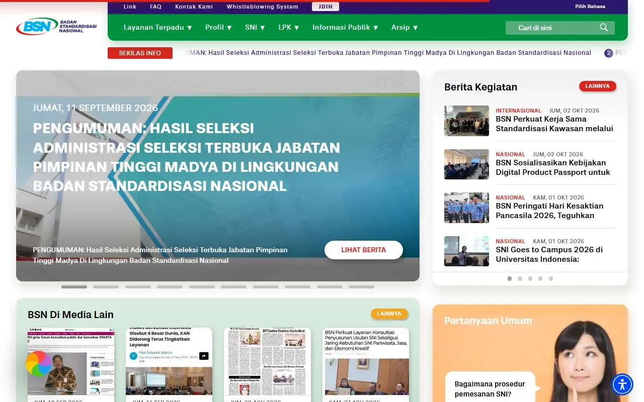Open the Link item in top bar
The height and width of the screenshot is (402, 644).
[130, 7]
